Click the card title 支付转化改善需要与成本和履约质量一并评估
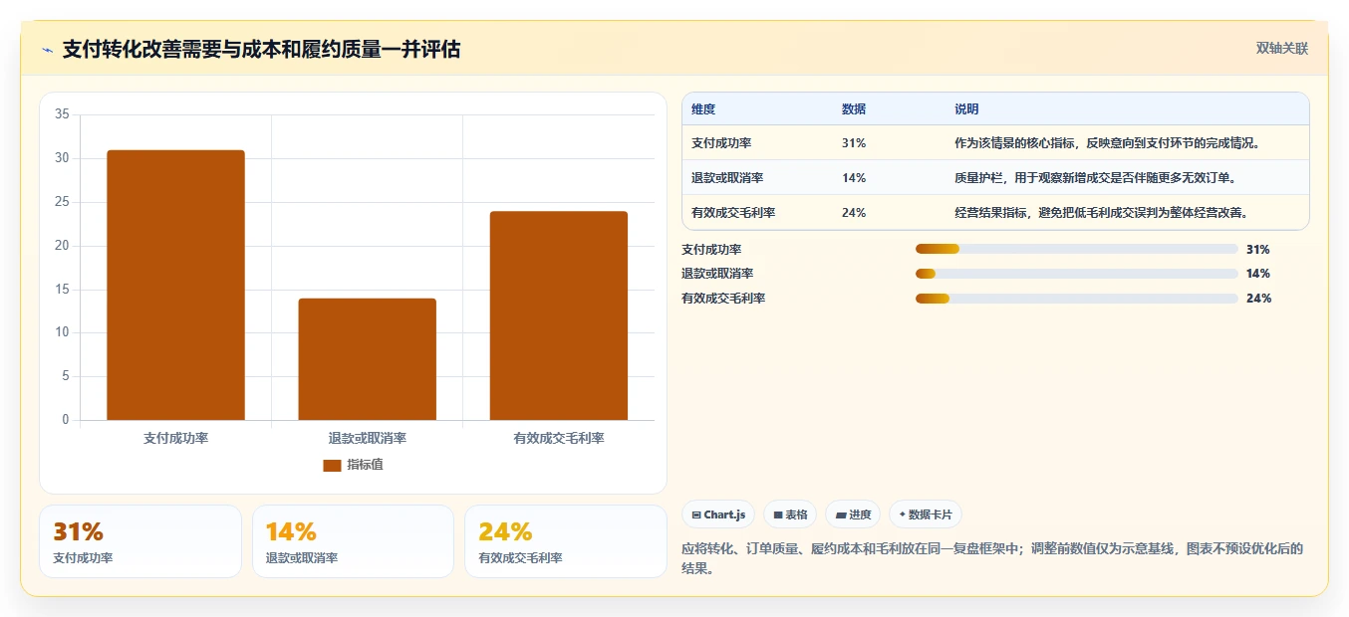This screenshot has width=1349, height=617. (261, 49)
